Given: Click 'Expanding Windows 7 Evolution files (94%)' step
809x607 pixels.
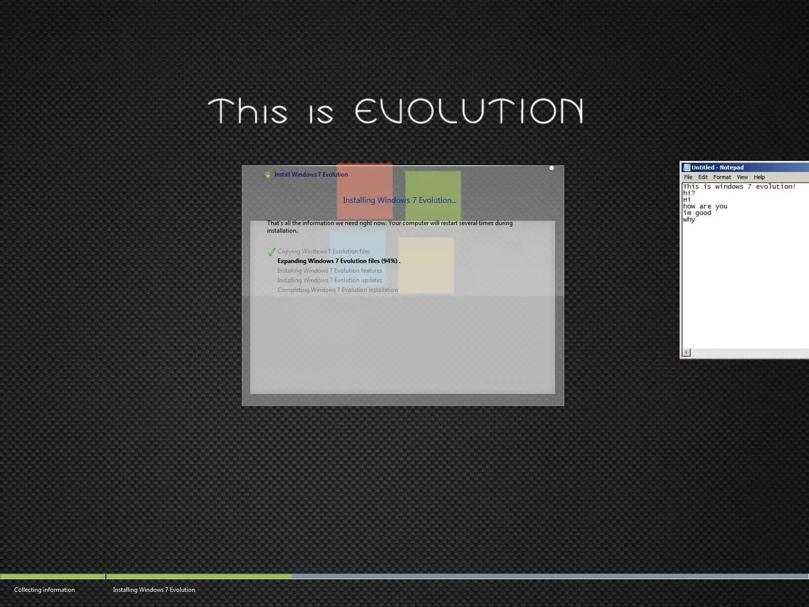Looking at the screenshot, I should click(x=339, y=261).
